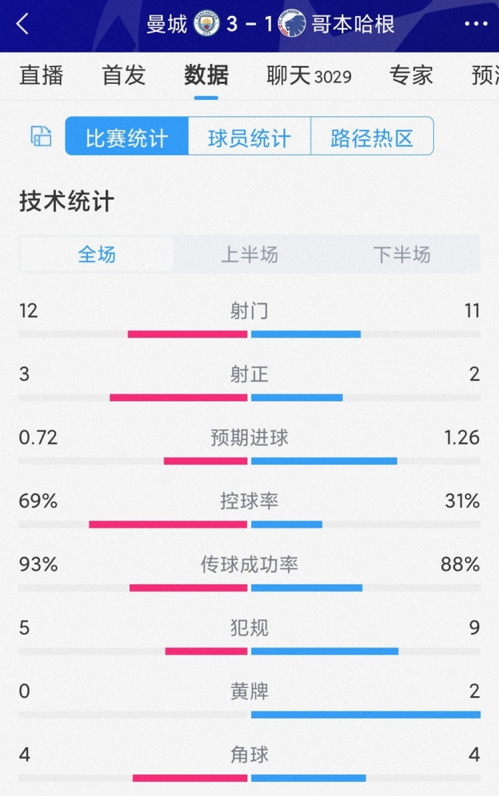Open the more options ellipsis menu
499x796 pixels.
point(476,25)
